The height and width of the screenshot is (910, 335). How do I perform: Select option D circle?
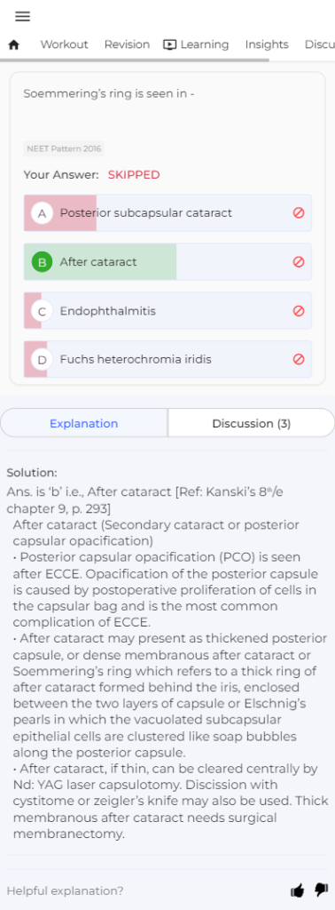[x=42, y=359]
